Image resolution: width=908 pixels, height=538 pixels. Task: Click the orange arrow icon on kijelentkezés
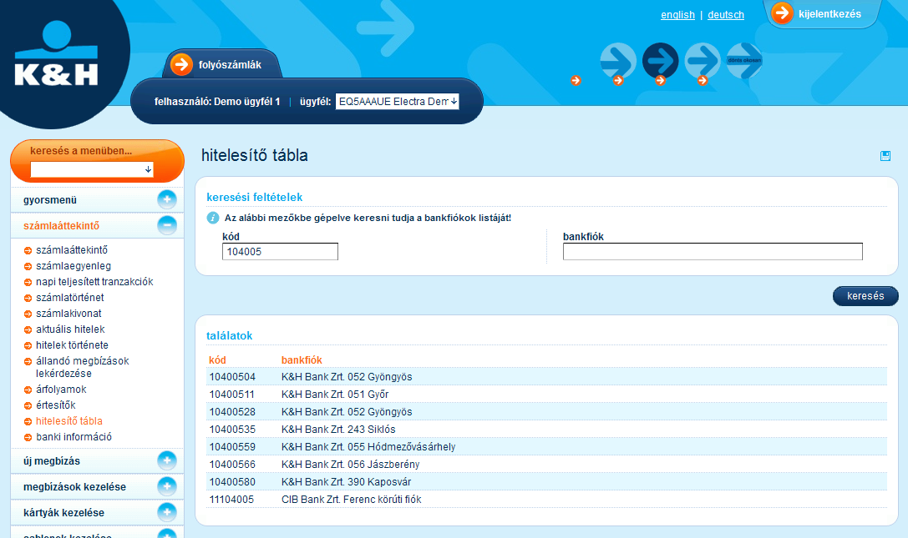tap(783, 13)
